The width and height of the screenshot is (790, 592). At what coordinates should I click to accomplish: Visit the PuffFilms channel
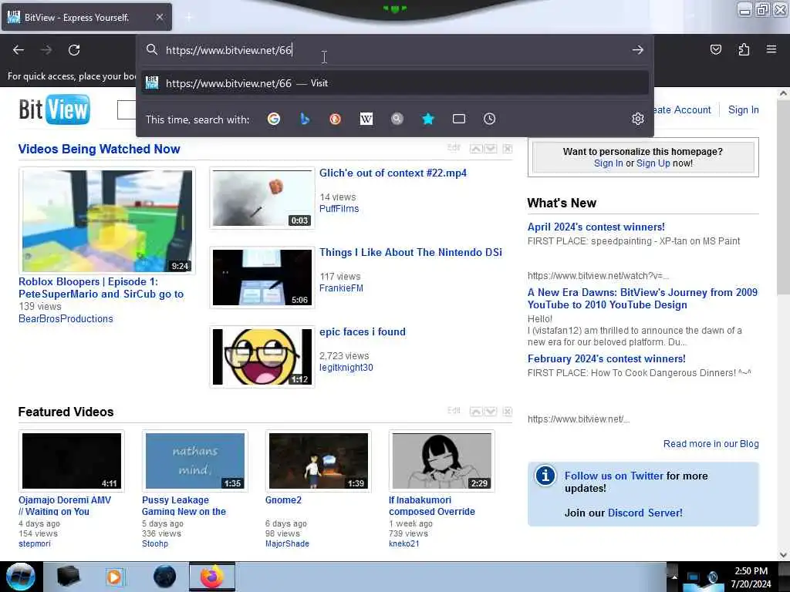click(339, 208)
